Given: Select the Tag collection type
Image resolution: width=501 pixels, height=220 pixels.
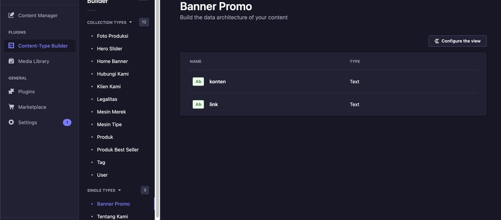Looking at the screenshot, I should [101, 162].
